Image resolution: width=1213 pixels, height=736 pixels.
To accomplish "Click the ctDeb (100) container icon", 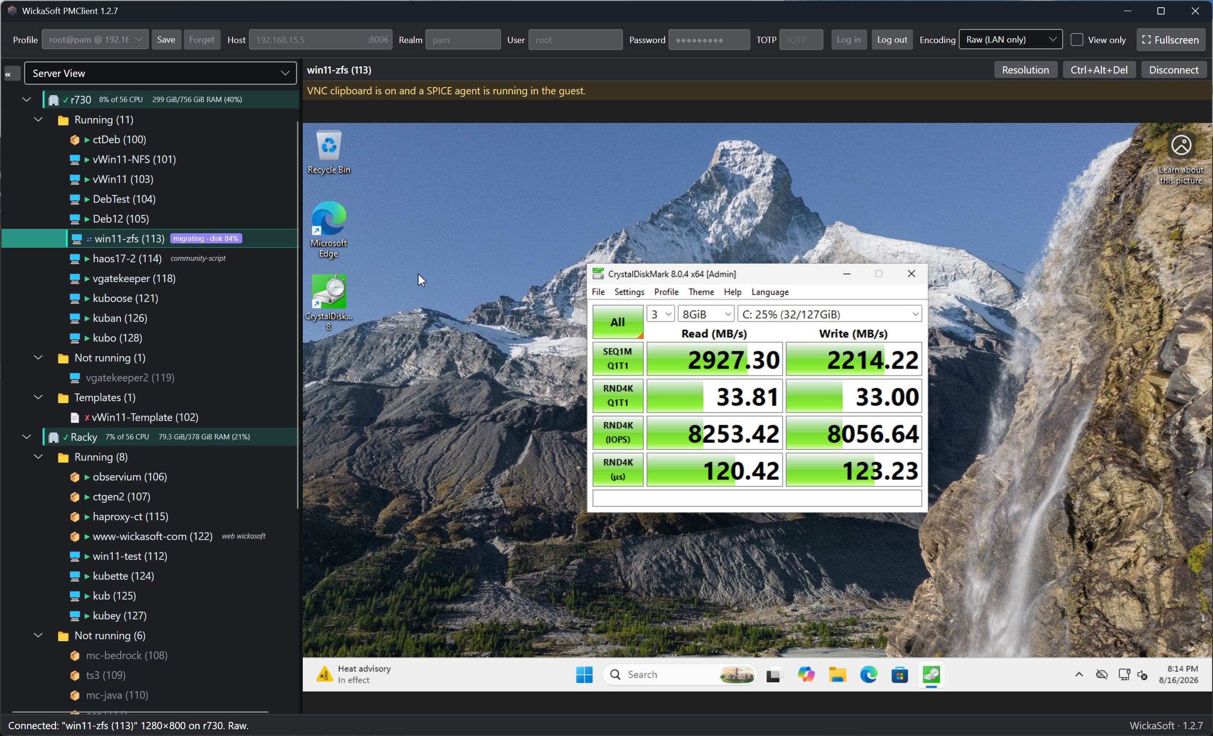I will (x=74, y=140).
